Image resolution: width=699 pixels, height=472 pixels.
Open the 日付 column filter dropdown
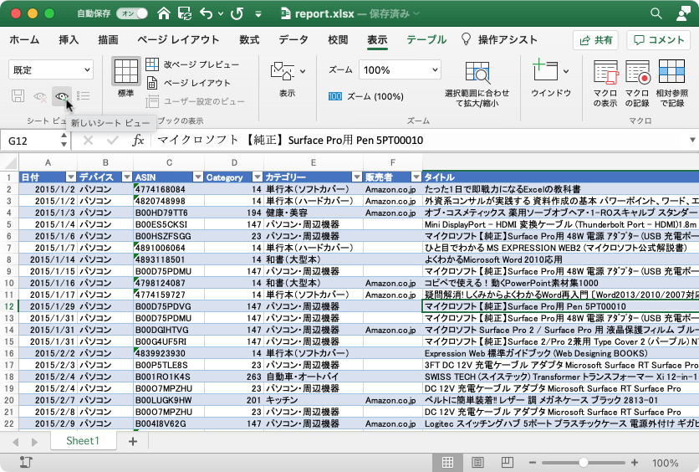(70, 177)
